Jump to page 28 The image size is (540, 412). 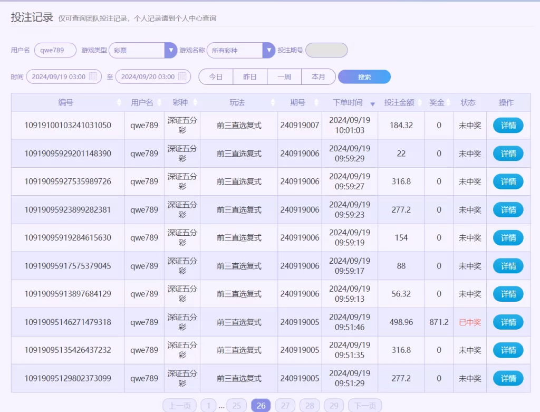click(x=310, y=406)
